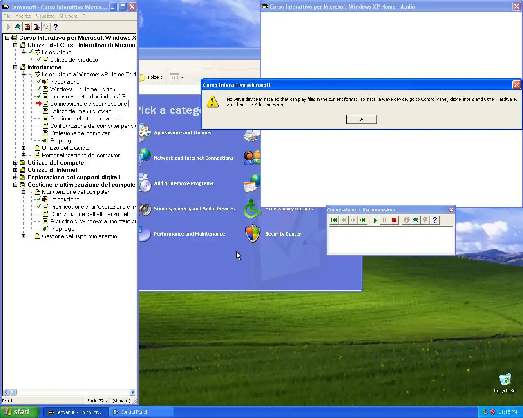Click the help question mark in lesson player
This screenshot has width=523, height=418.
tap(435, 220)
